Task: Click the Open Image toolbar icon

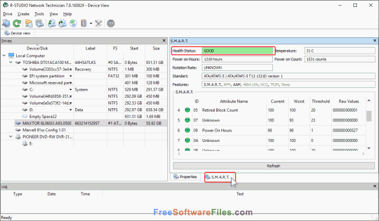Action: tap(52, 23)
